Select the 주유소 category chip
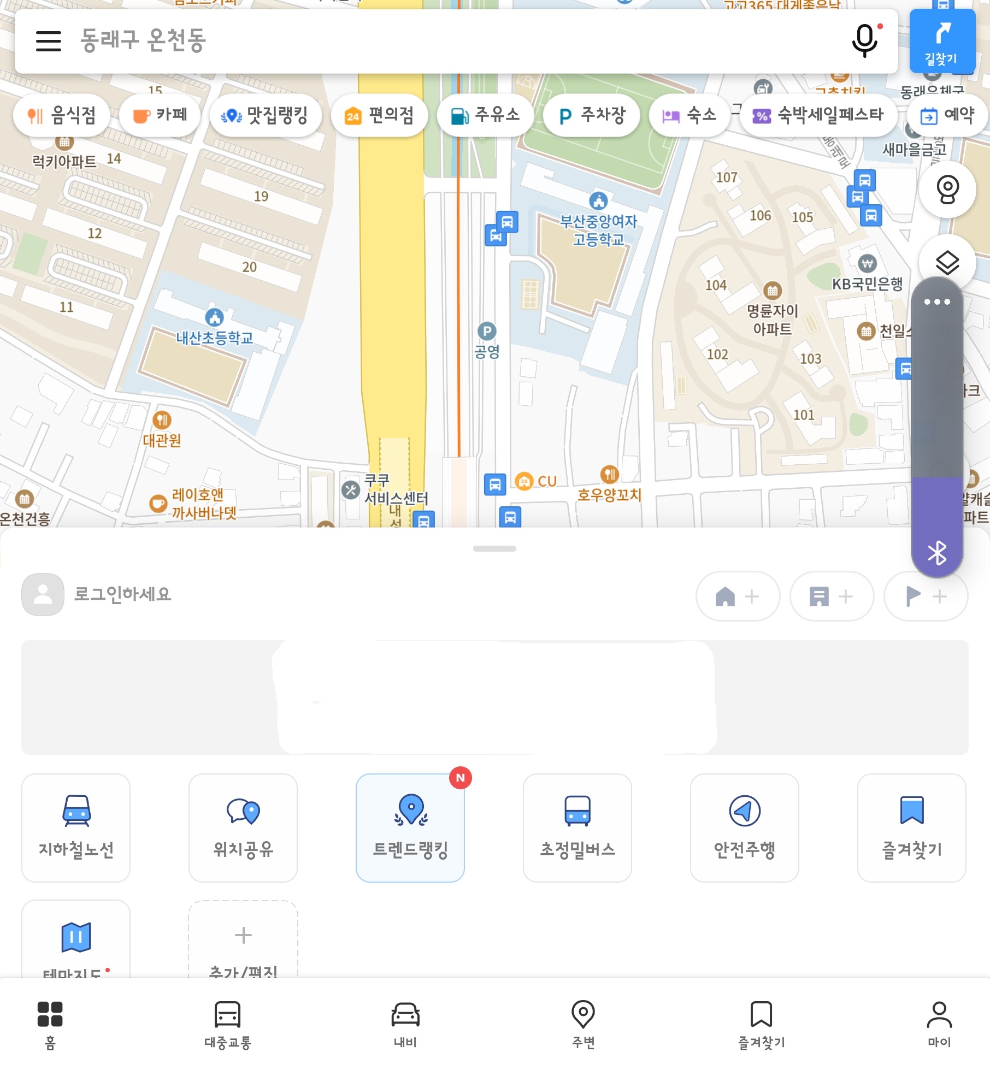The height and width of the screenshot is (1076, 990). click(485, 115)
